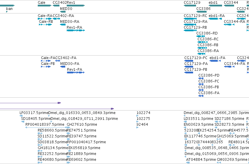Select the CG17129-RB transcript label
The image size is (249, 164).
point(195,27)
